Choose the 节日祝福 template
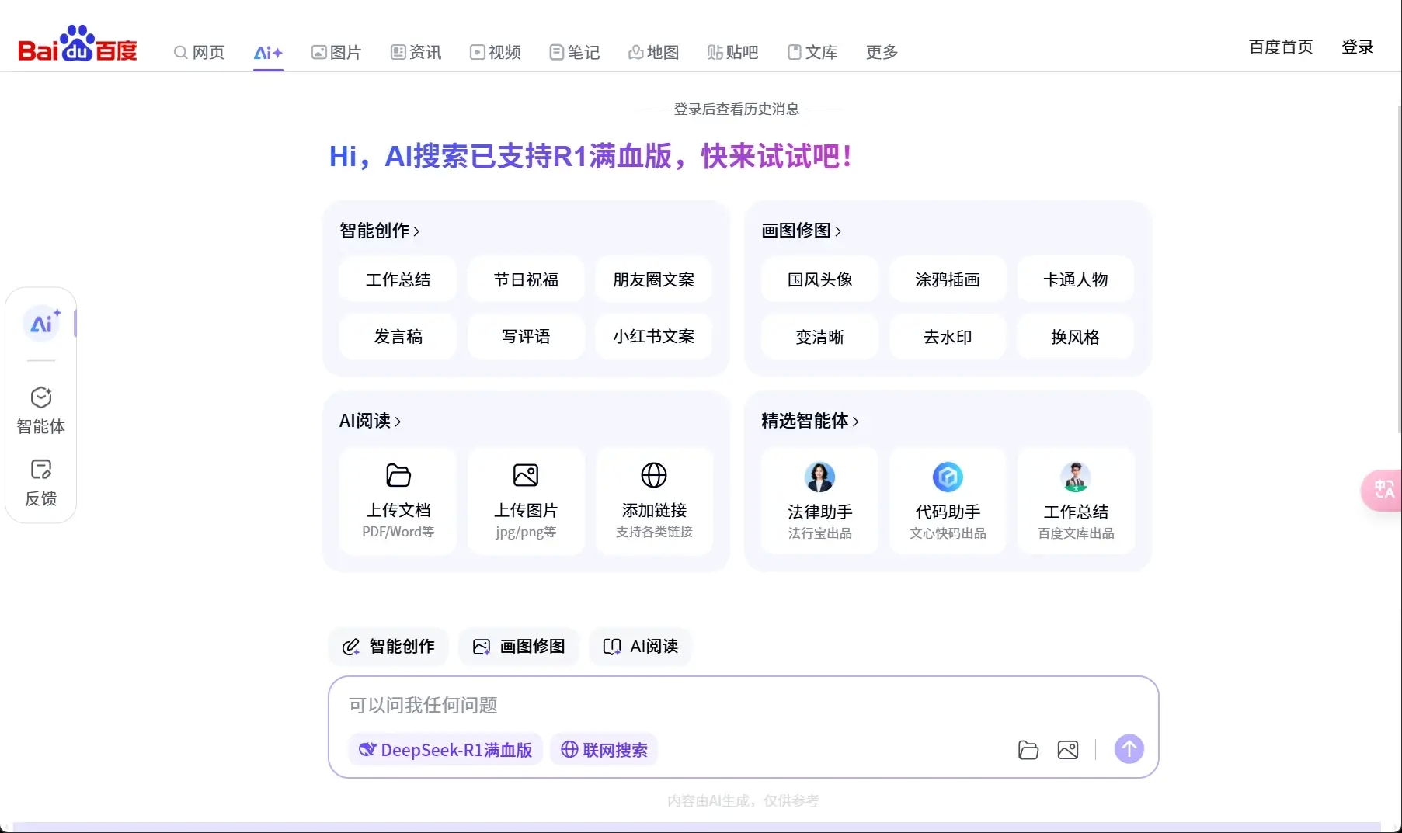1402x833 pixels. point(526,279)
